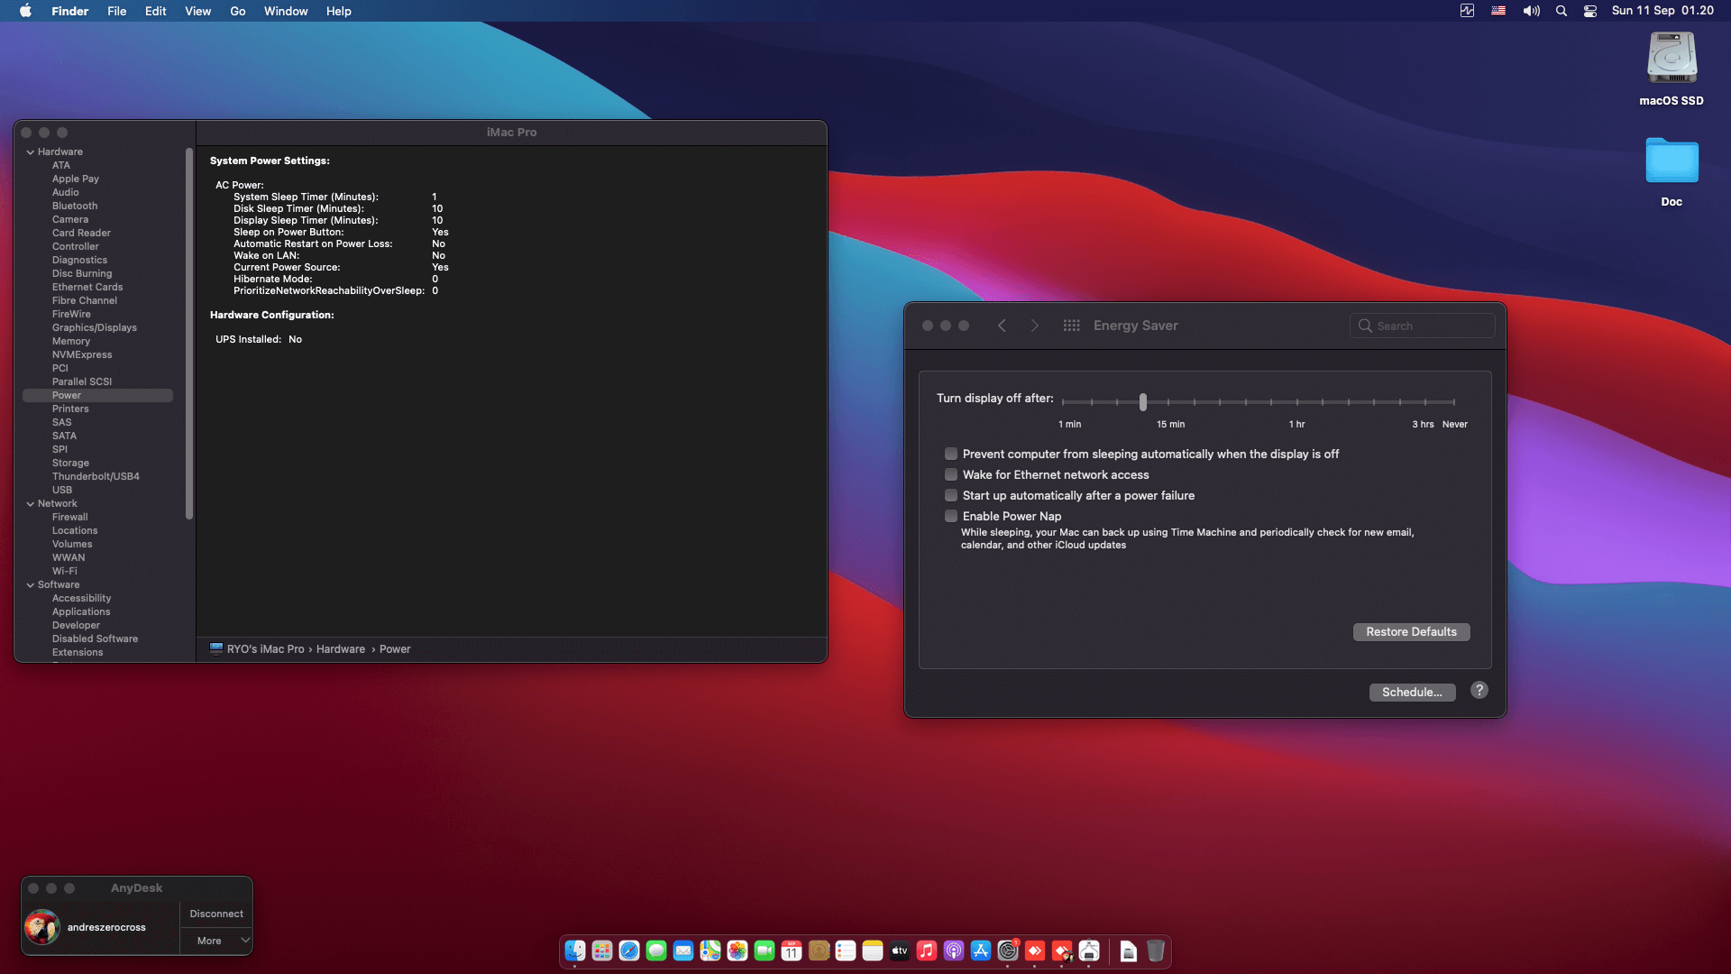Open the Go menu

pos(237,11)
